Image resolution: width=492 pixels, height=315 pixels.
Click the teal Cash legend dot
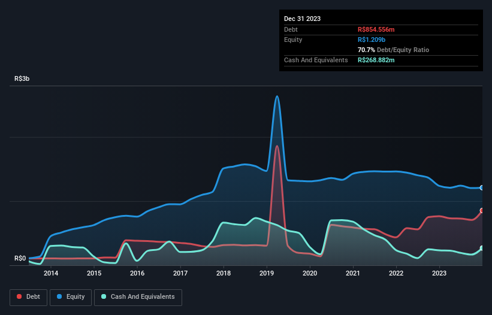(x=104, y=296)
